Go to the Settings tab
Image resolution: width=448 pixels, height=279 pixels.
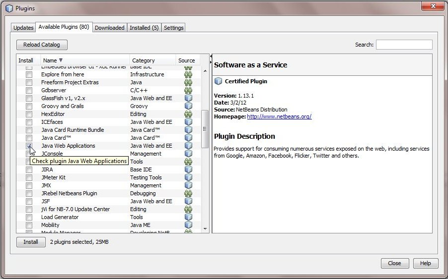coord(173,28)
